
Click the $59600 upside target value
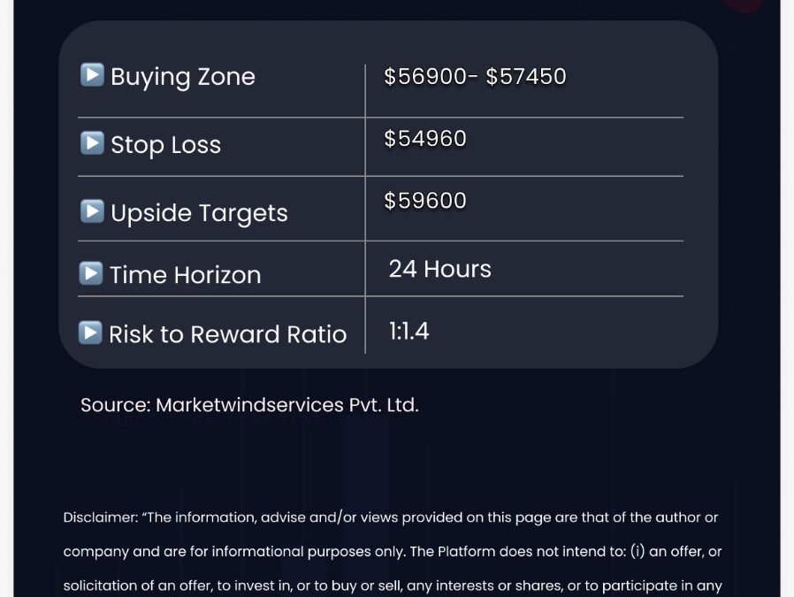[x=424, y=201]
